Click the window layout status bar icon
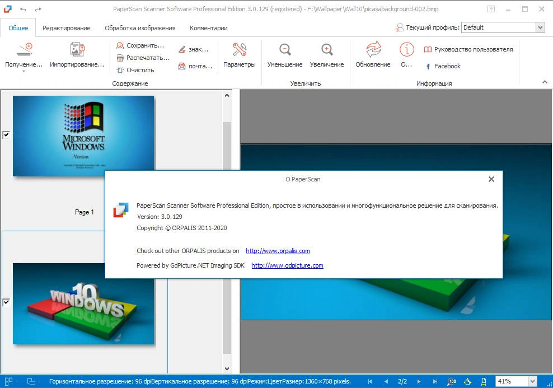The height and width of the screenshot is (388, 553). coord(31,381)
